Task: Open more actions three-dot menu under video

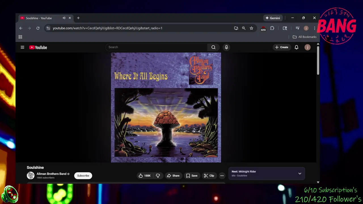Action: [222, 176]
